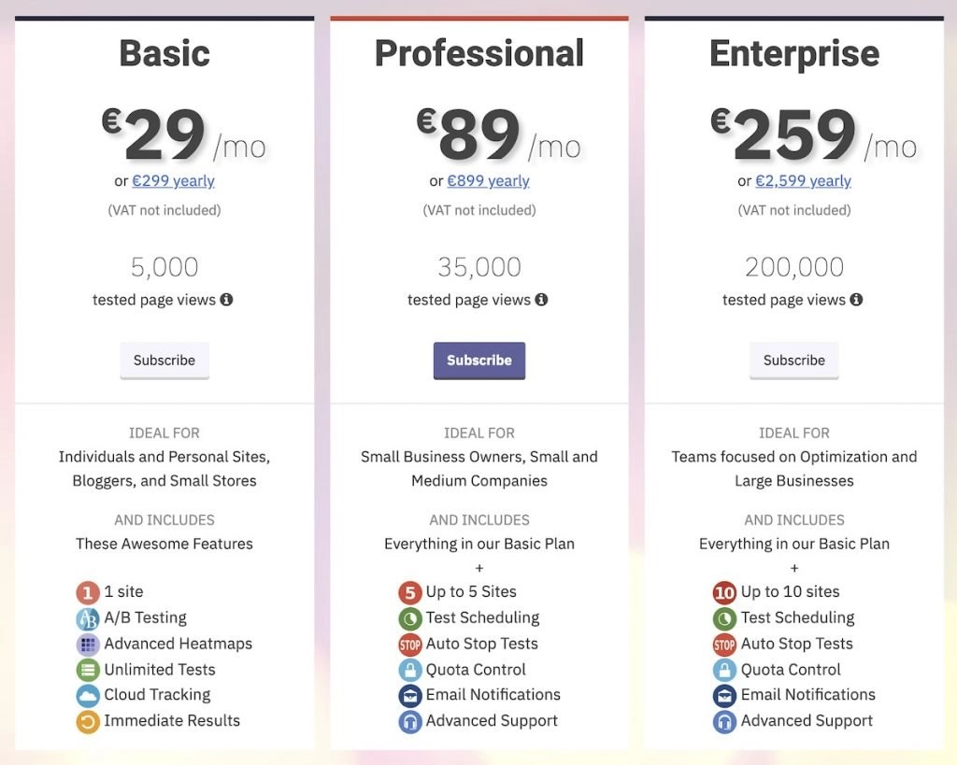Click the Unlimited Tests green list icon
Image resolution: width=957 pixels, height=765 pixels.
pos(88,670)
